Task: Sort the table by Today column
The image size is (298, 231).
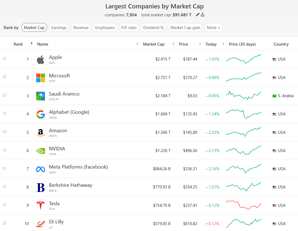Action: (211, 44)
